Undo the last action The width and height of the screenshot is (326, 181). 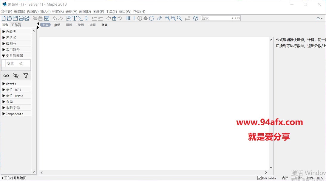point(55,18)
